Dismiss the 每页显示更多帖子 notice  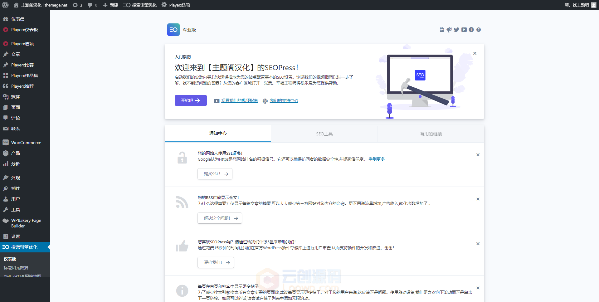(478, 288)
